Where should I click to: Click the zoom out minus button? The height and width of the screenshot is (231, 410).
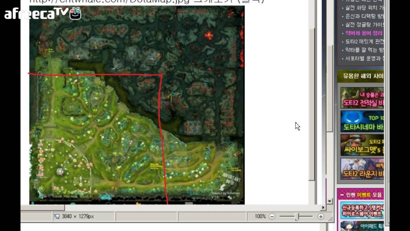[x=272, y=217]
